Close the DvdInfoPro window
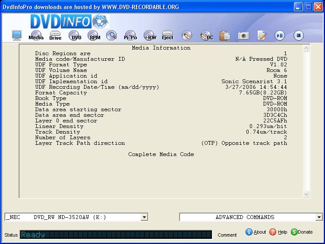Viewport: 325px width, 244px height. (318, 7)
